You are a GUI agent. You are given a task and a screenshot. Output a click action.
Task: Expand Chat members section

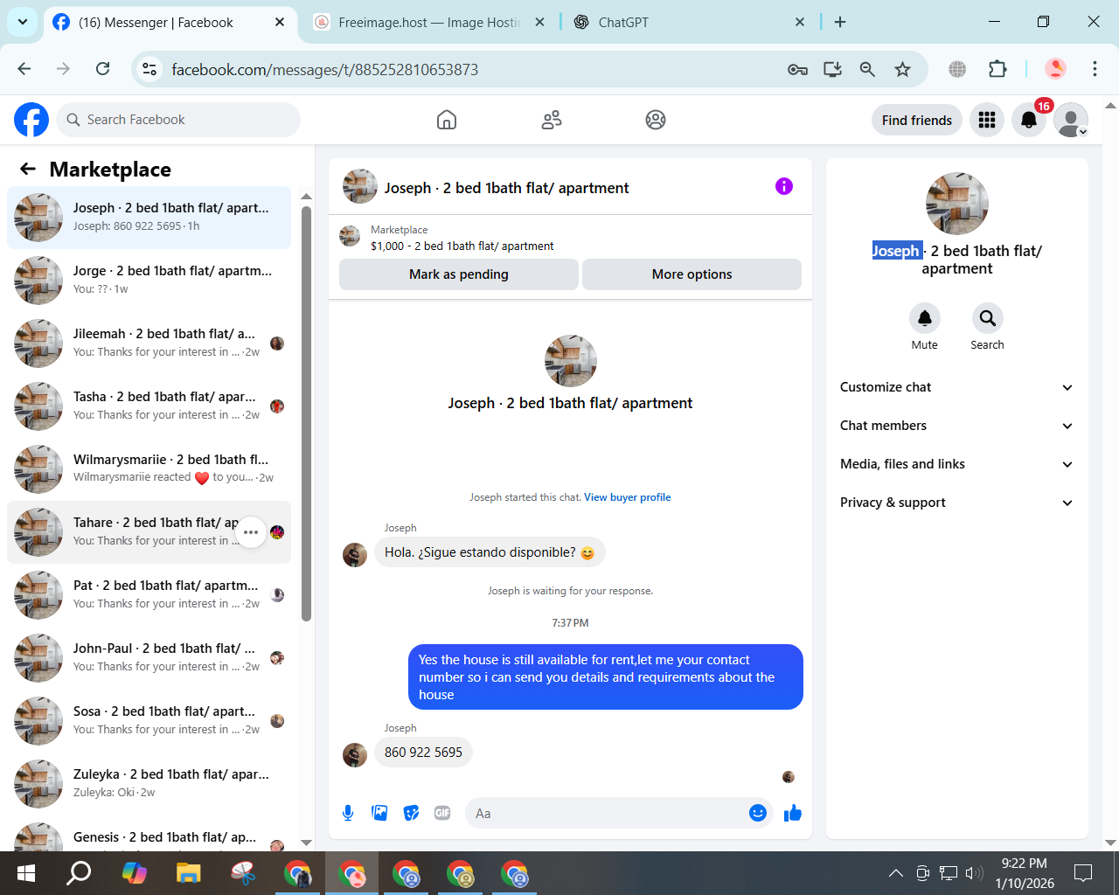point(957,426)
